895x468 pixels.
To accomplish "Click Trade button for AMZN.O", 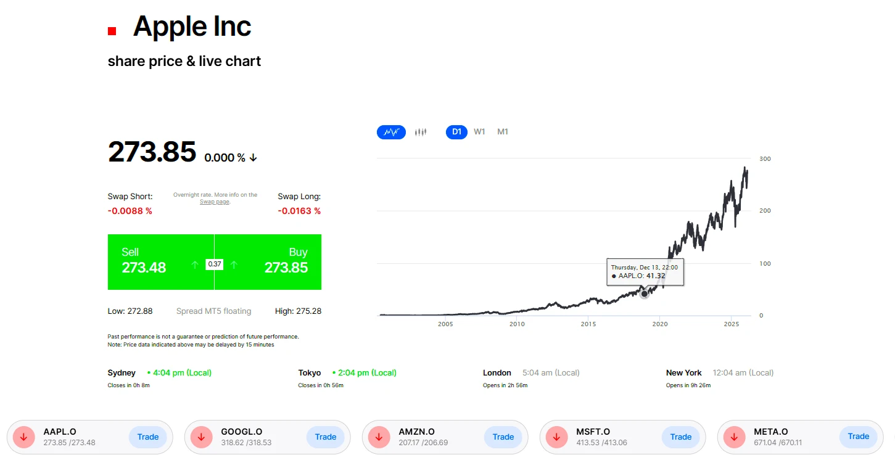I will [x=503, y=437].
